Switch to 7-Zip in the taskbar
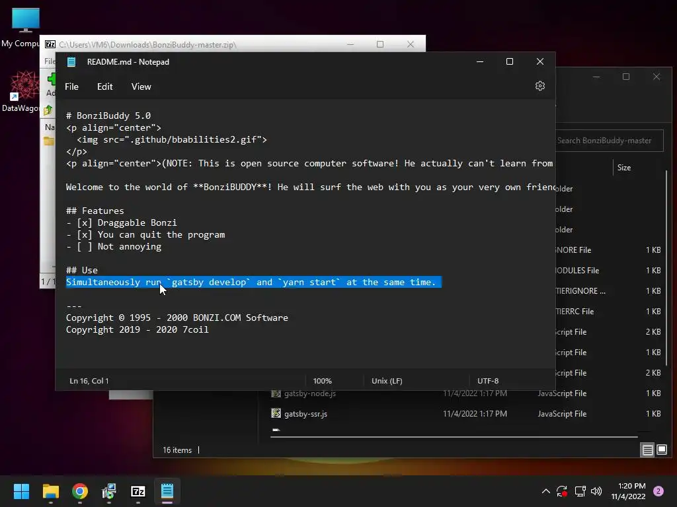This screenshot has width=677, height=507. [138, 491]
